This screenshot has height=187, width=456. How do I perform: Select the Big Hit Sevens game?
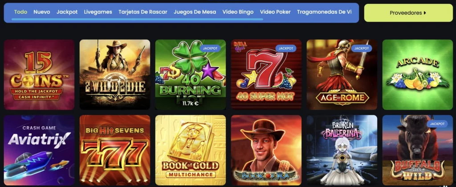tap(115, 150)
